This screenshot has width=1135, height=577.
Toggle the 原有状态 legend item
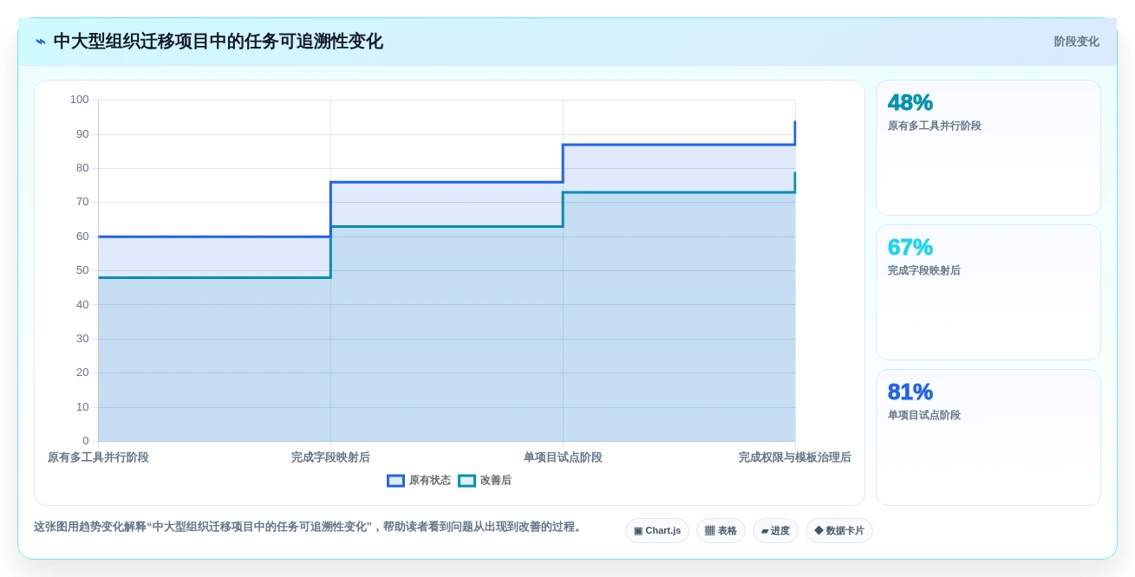coord(419,480)
